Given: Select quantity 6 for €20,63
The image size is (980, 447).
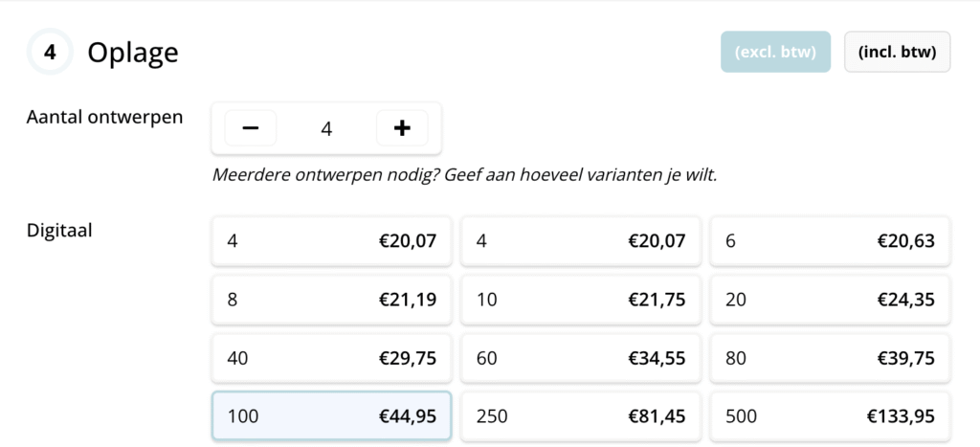Looking at the screenshot, I should pyautogui.click(x=830, y=241).
